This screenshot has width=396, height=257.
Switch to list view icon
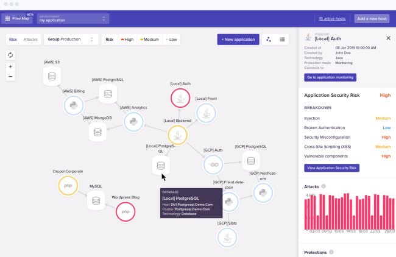(282, 40)
